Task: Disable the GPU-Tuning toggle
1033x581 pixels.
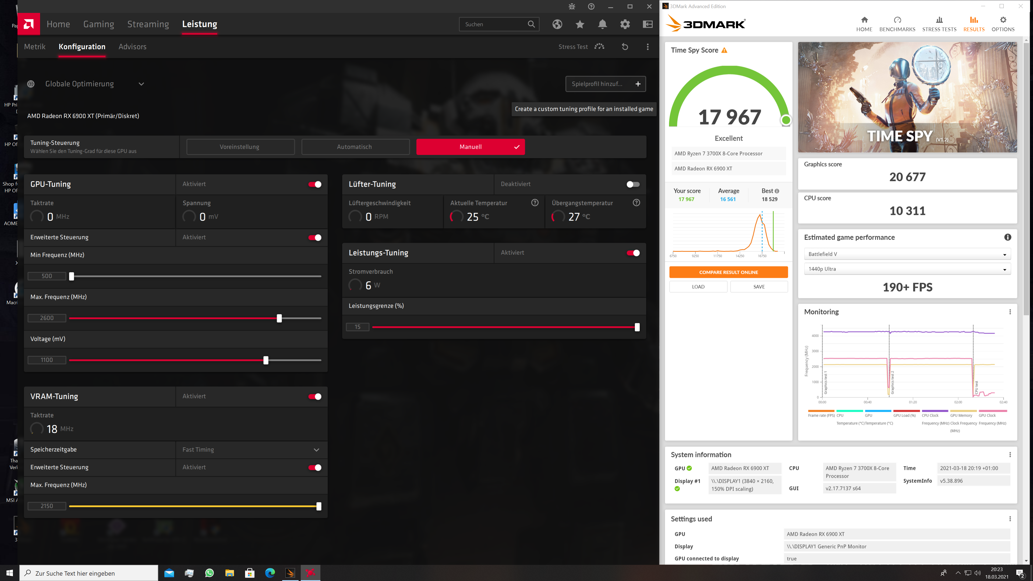Action: coord(315,185)
